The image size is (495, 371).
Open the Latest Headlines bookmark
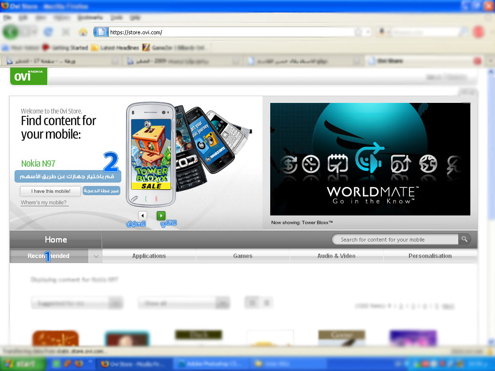(x=115, y=48)
